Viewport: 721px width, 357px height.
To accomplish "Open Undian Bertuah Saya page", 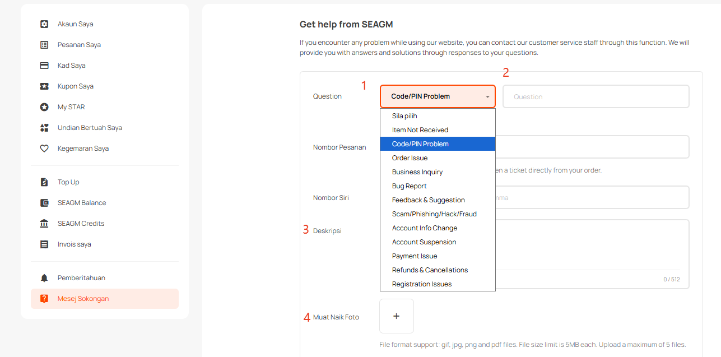I will pos(90,128).
